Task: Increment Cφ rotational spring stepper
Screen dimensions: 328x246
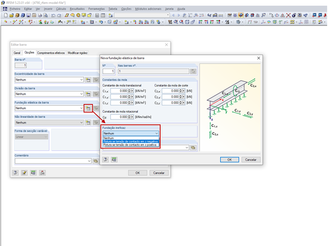Action: pos(129,116)
